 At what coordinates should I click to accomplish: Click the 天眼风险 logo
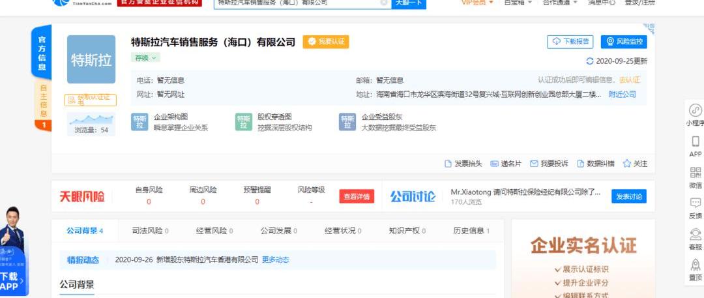coord(82,196)
